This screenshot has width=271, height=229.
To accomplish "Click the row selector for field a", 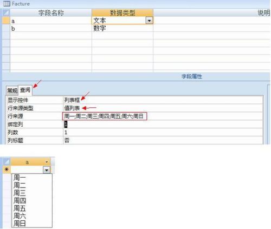I will (x=6, y=21).
